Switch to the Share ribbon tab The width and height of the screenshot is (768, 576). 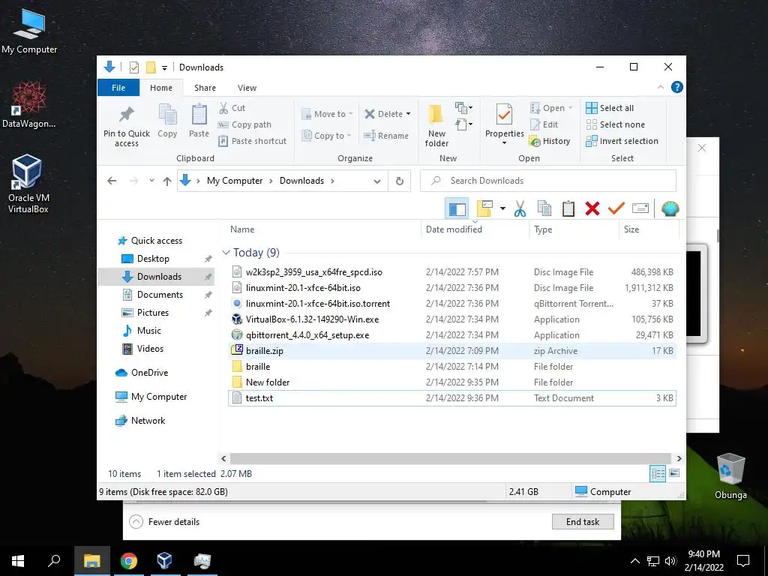[x=205, y=88]
